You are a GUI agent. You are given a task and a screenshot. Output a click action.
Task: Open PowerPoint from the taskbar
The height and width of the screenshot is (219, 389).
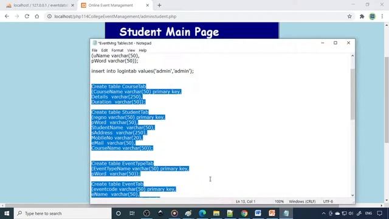click(272, 214)
